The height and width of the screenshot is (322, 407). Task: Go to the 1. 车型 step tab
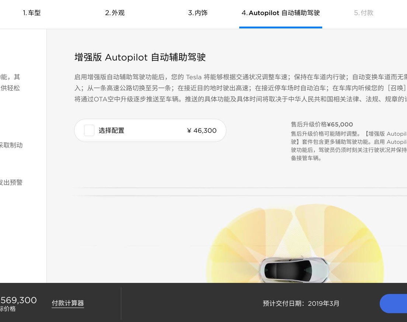pos(32,13)
